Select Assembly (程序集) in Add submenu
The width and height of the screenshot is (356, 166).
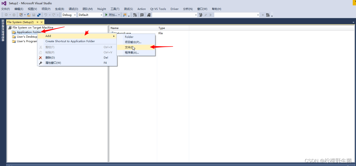click(136, 53)
